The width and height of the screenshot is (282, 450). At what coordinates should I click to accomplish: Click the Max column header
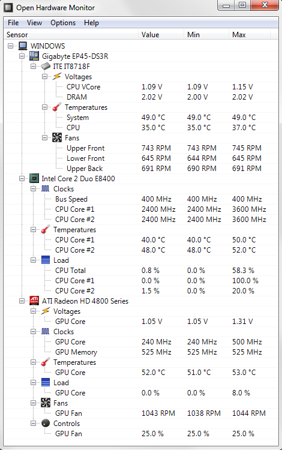click(x=250, y=34)
